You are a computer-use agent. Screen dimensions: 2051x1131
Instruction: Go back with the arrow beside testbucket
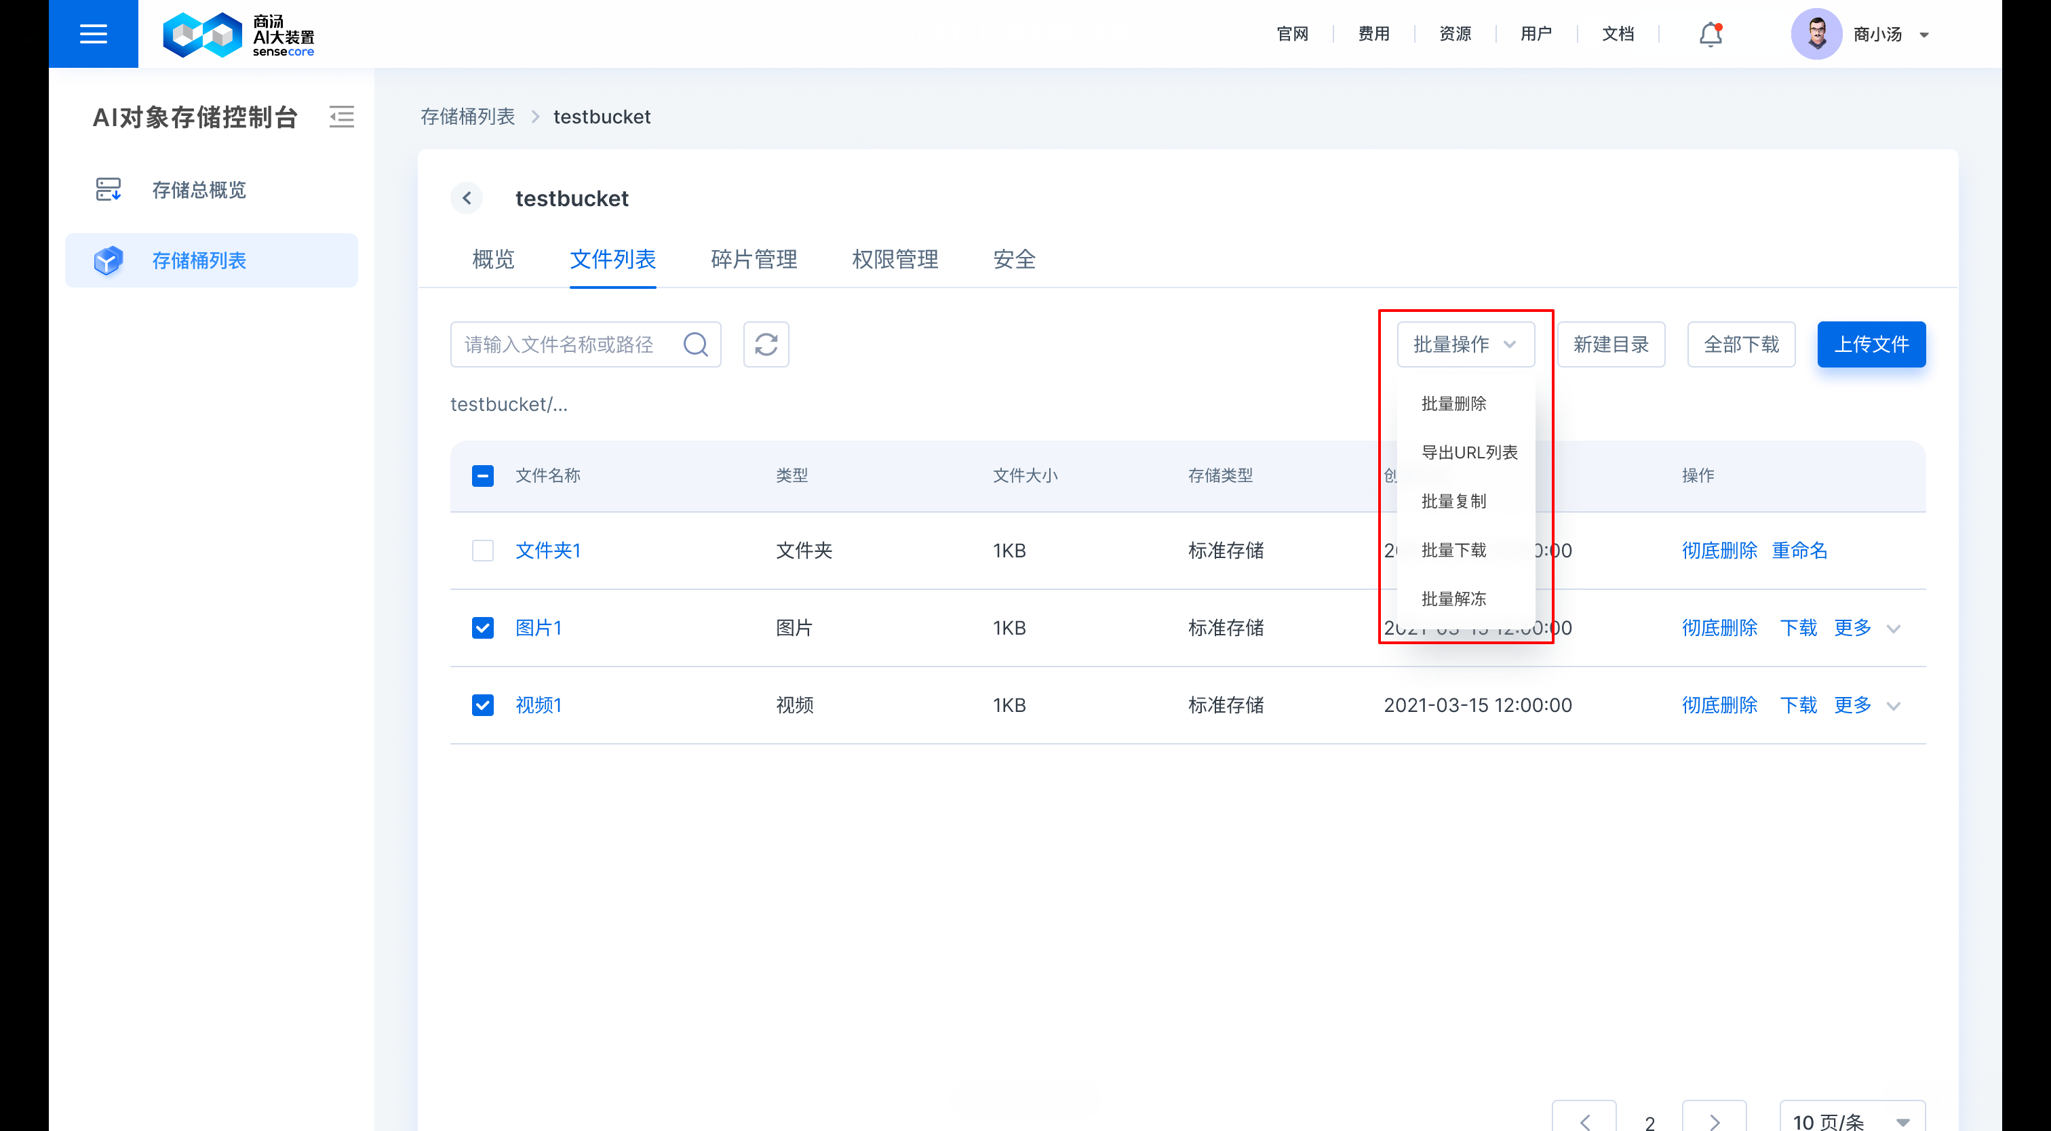click(x=467, y=198)
